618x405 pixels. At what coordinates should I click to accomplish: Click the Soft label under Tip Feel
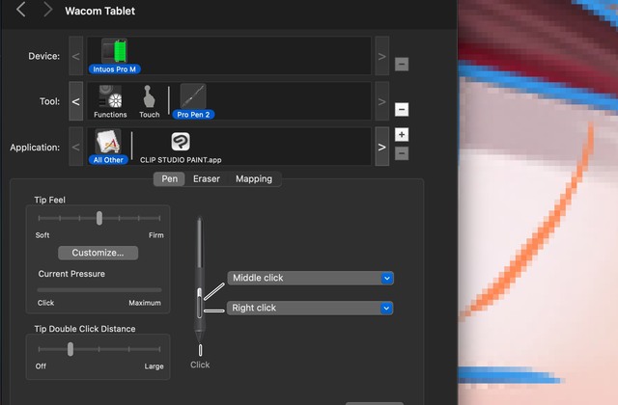coord(42,235)
